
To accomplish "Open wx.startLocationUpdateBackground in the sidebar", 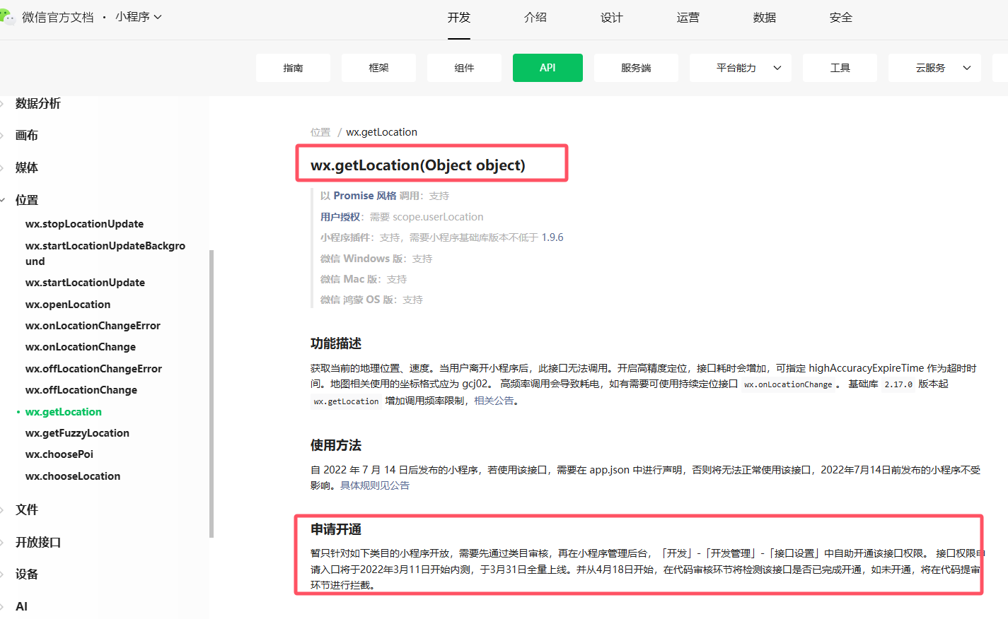I will pyautogui.click(x=105, y=253).
